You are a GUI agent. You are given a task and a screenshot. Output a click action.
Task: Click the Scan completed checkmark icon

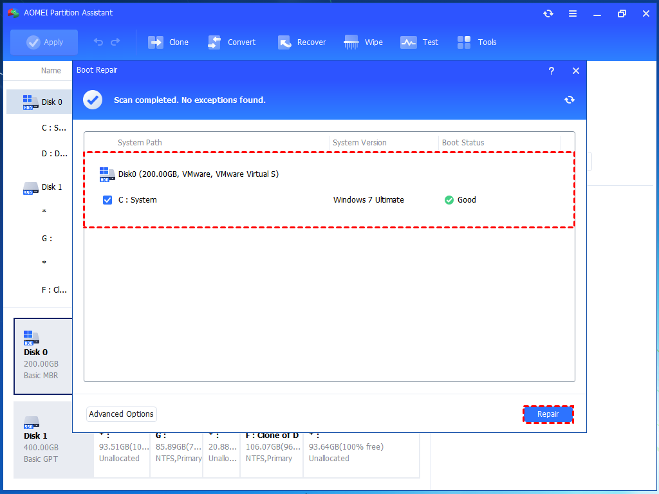point(93,100)
